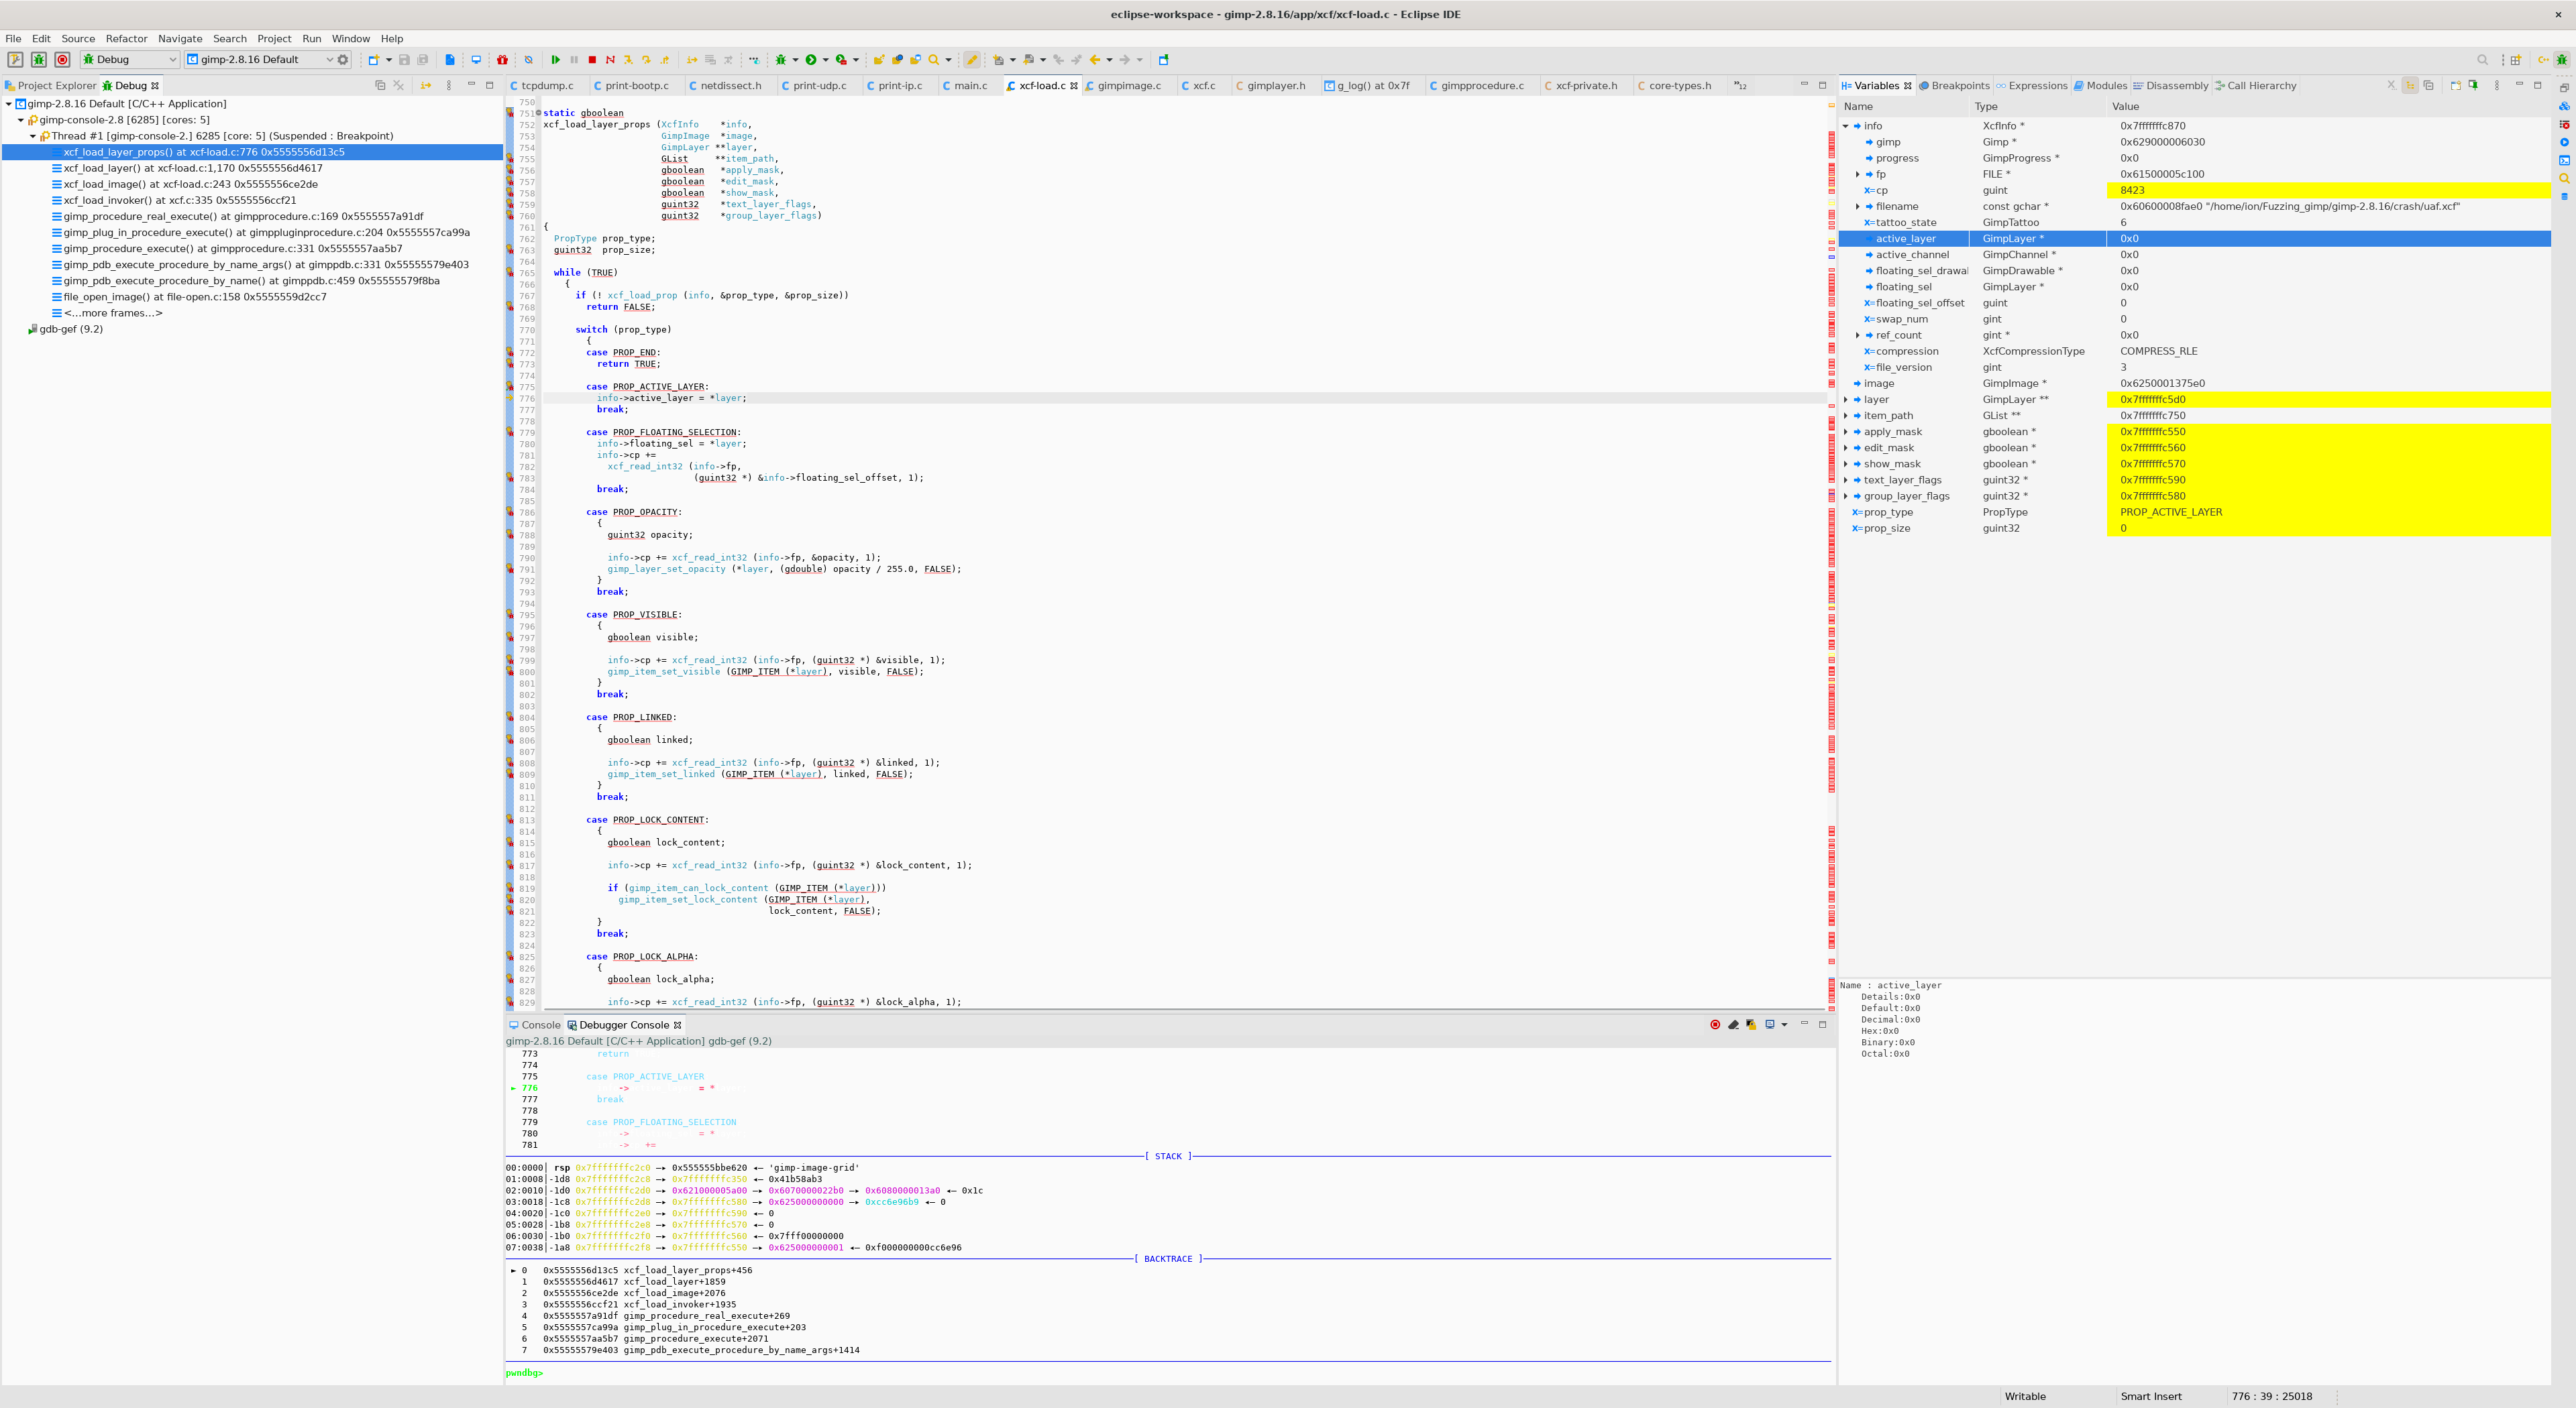This screenshot has height=1408, width=2576.
Task: Switch to the C/C++ perspective icon
Action: (2543, 60)
